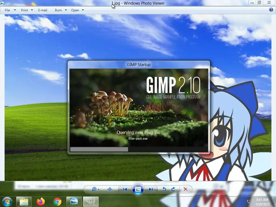The image size is (276, 207).
Task: Go to the previous photo
Action: [x=125, y=189]
